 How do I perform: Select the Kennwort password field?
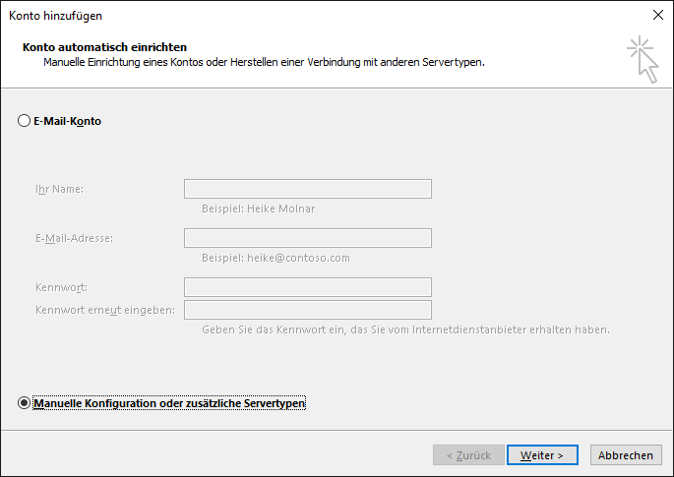[x=308, y=287]
